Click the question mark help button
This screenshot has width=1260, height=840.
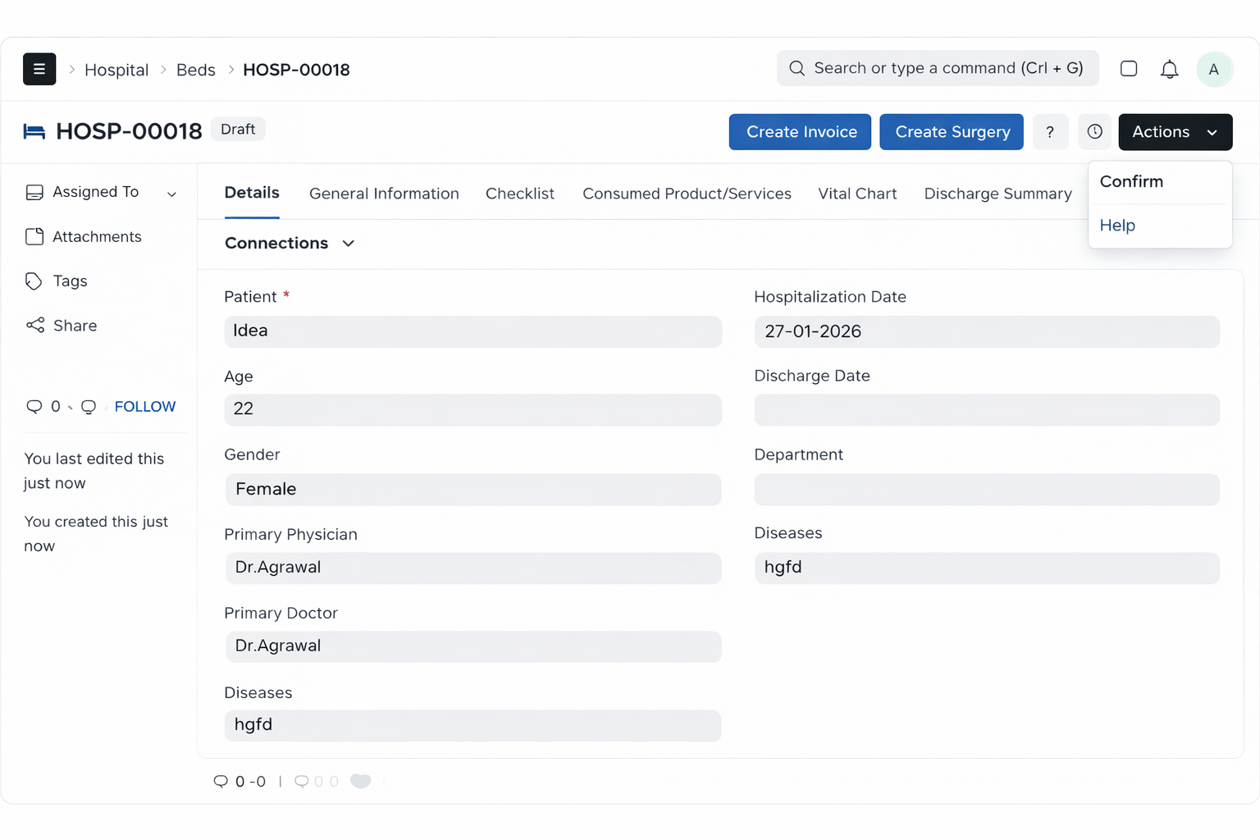1050,132
